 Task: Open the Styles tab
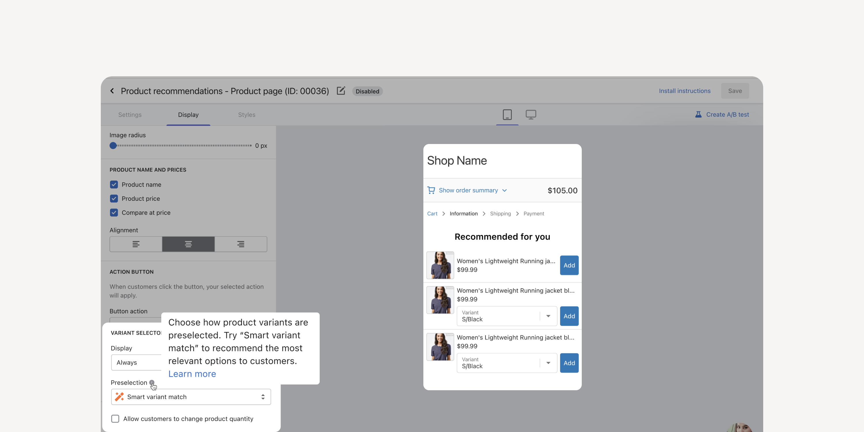pos(247,115)
